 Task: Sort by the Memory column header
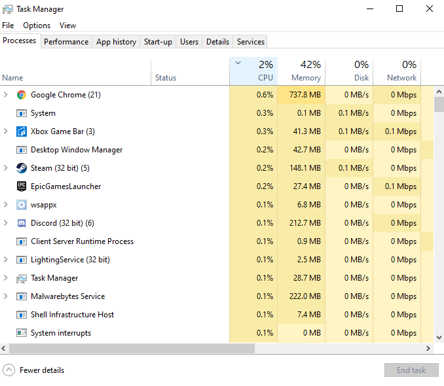point(301,71)
